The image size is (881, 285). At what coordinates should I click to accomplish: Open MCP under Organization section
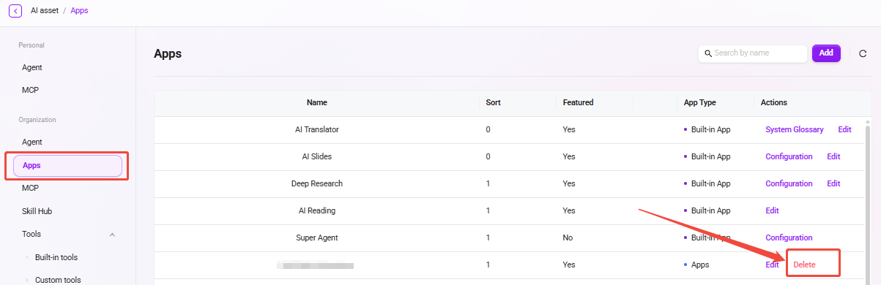pyautogui.click(x=30, y=188)
